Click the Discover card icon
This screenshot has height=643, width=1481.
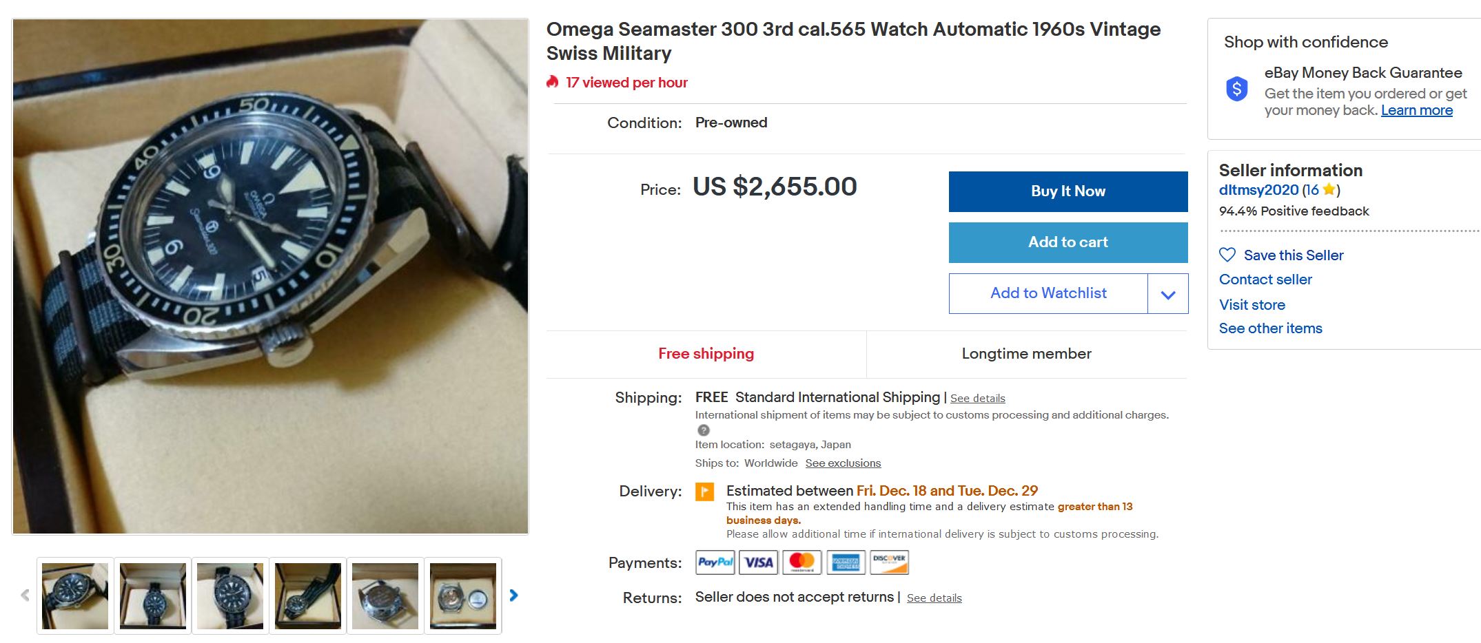[889, 562]
